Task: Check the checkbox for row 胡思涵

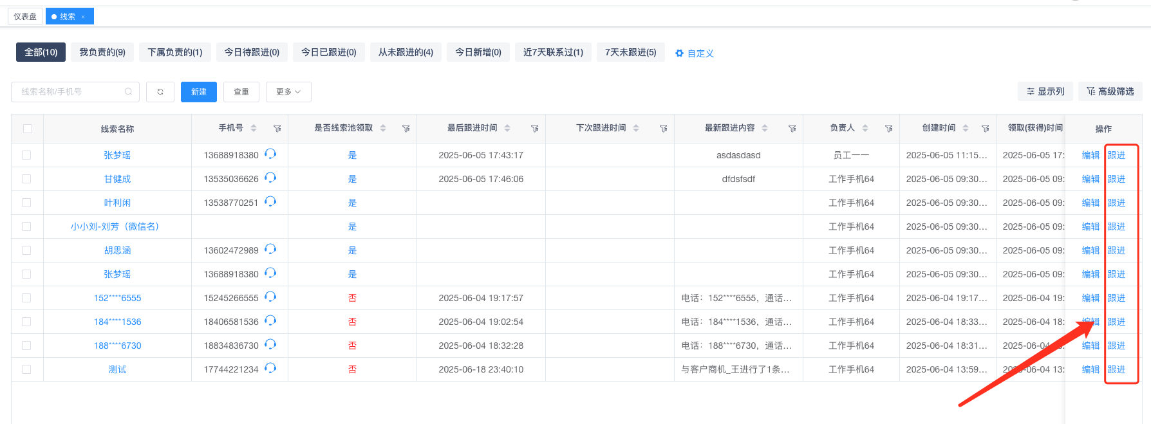Action: tap(26, 250)
